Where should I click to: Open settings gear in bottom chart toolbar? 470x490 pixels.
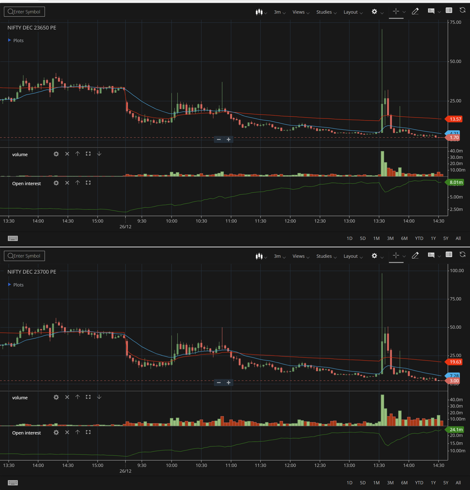[374, 256]
